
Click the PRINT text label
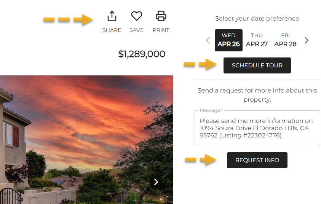(x=161, y=30)
